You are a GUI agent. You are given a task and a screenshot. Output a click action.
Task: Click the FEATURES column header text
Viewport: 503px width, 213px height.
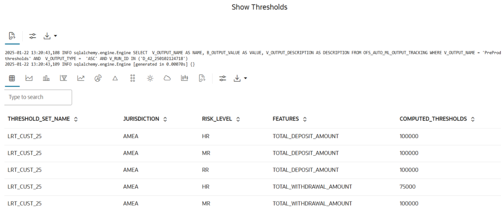tap(286, 119)
